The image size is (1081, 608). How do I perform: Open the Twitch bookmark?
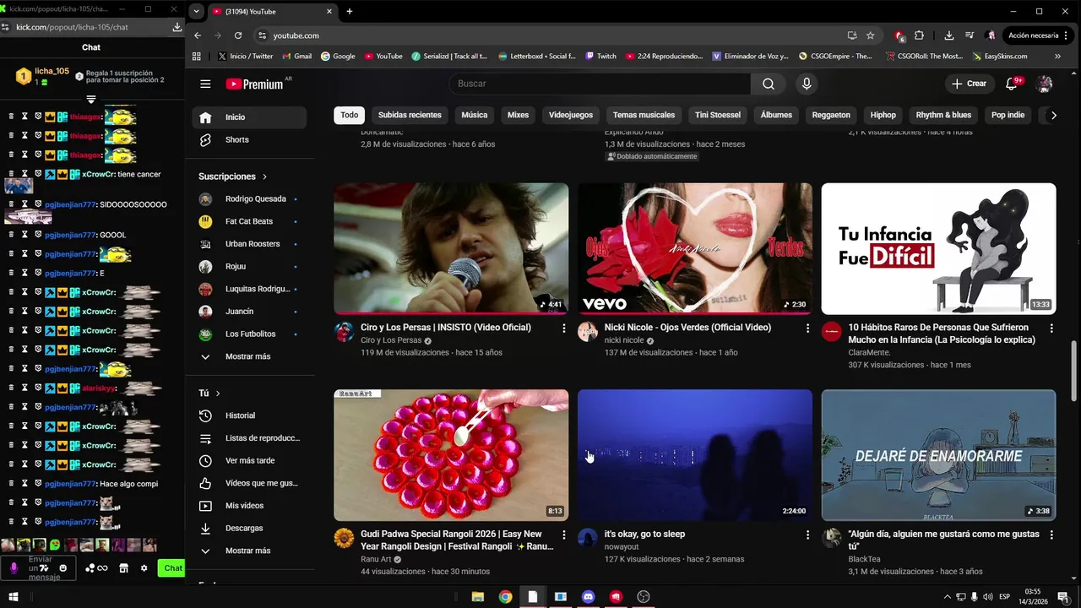(601, 57)
